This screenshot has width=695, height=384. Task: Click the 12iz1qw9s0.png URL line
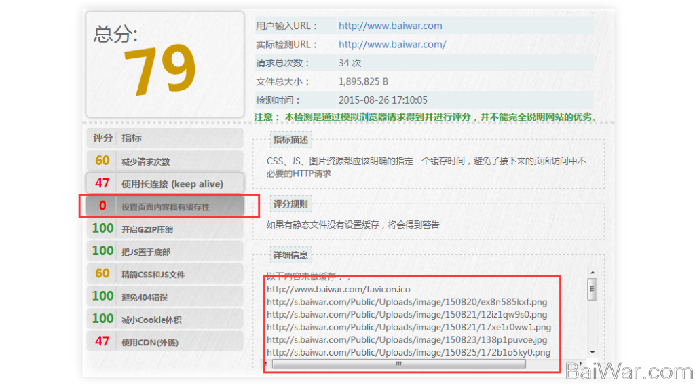click(x=407, y=315)
